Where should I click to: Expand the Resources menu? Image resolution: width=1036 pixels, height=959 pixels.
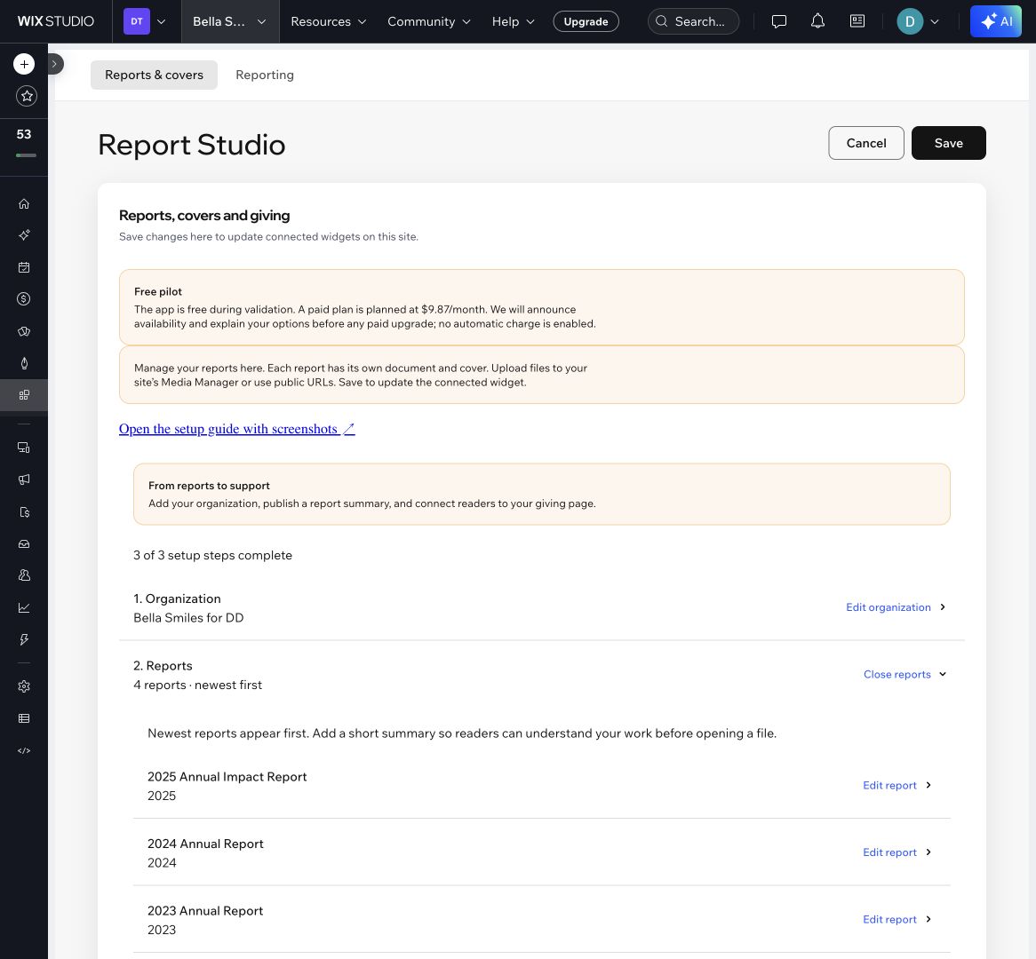click(329, 22)
